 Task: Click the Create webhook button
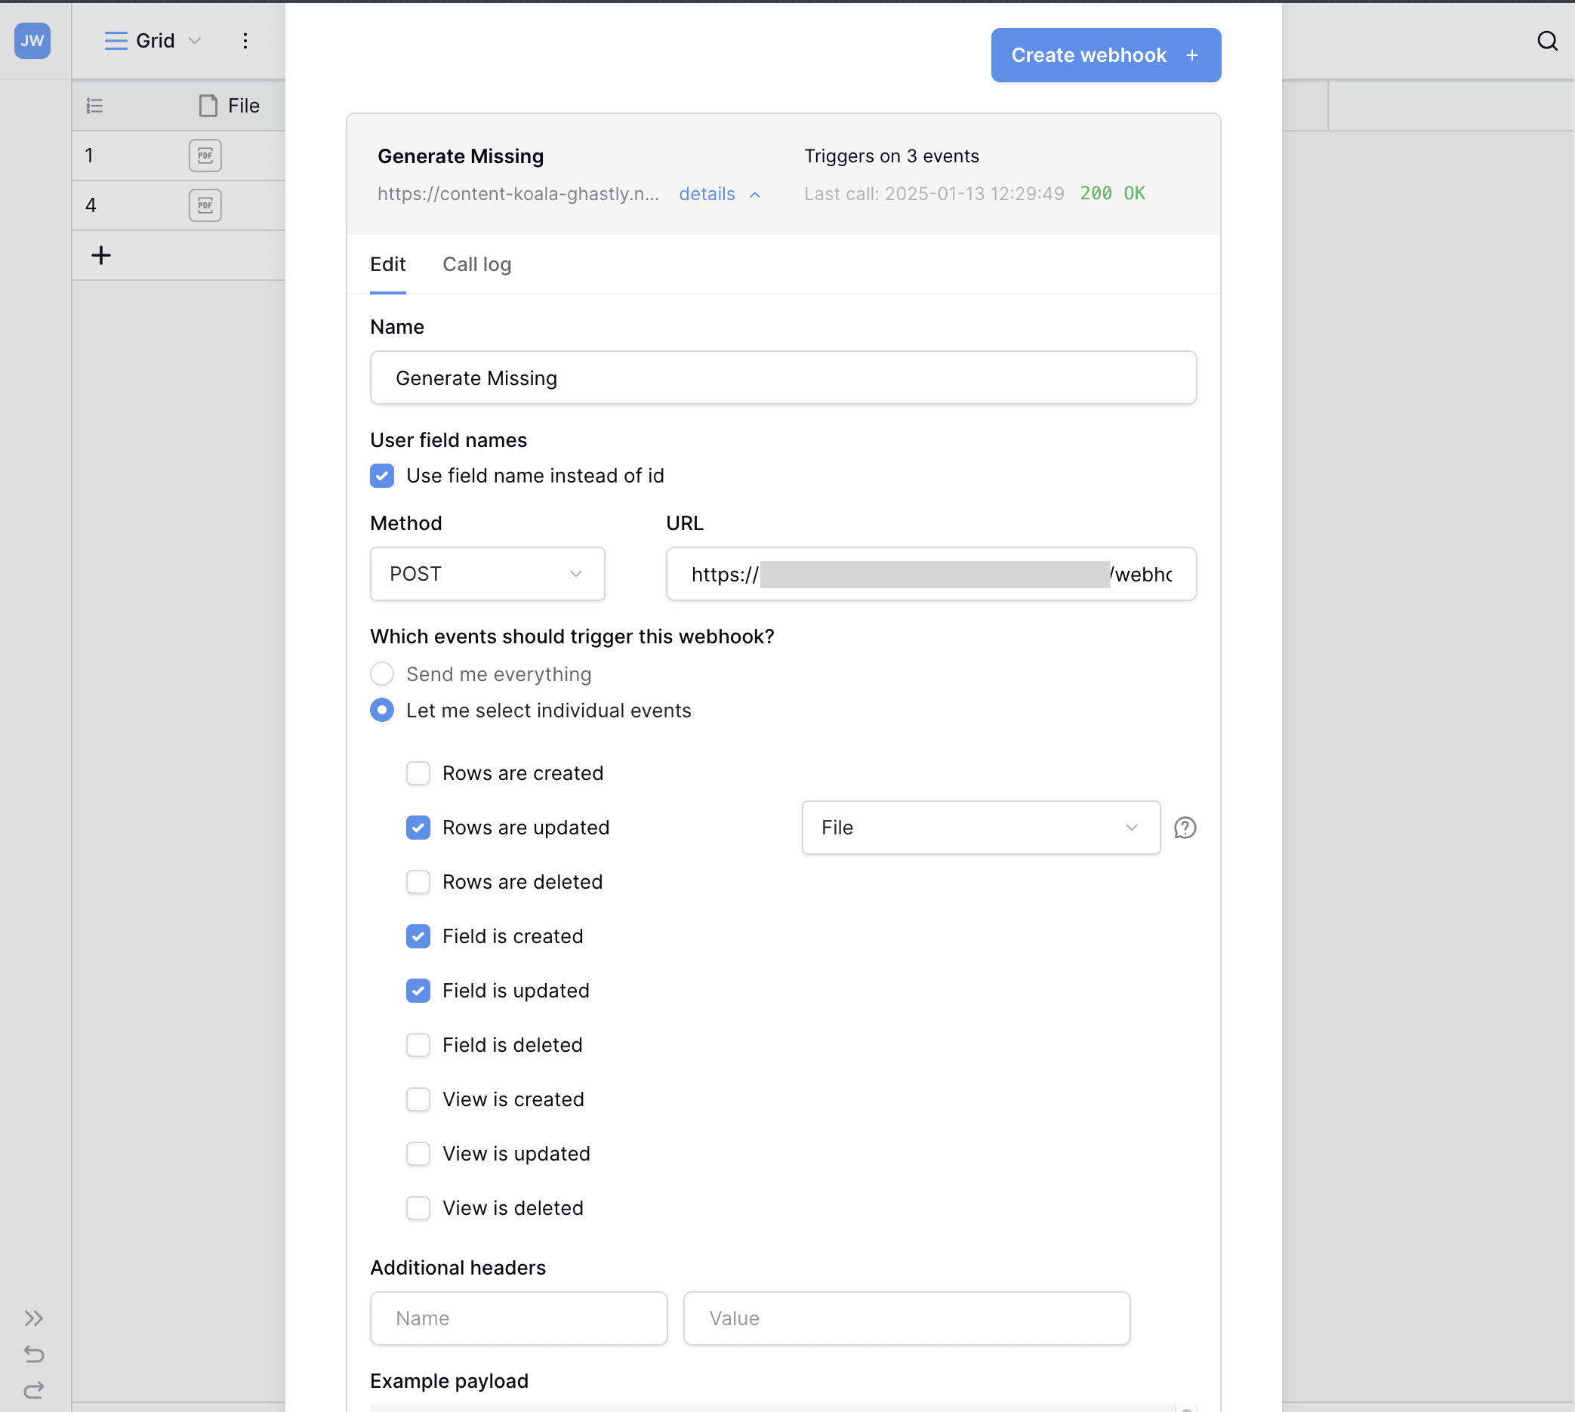coord(1105,55)
